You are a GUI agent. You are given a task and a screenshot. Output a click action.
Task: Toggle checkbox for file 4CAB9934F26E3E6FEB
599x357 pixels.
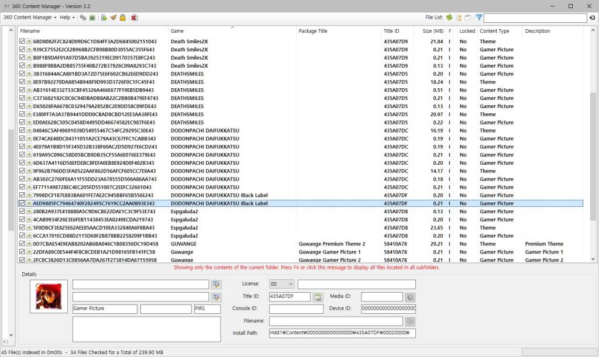pos(22,220)
